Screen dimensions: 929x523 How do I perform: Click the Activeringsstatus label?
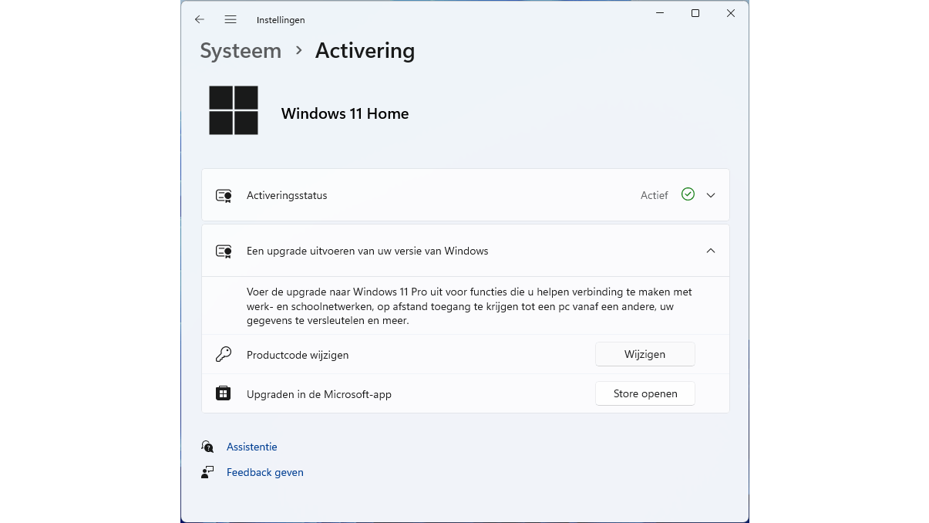click(287, 196)
